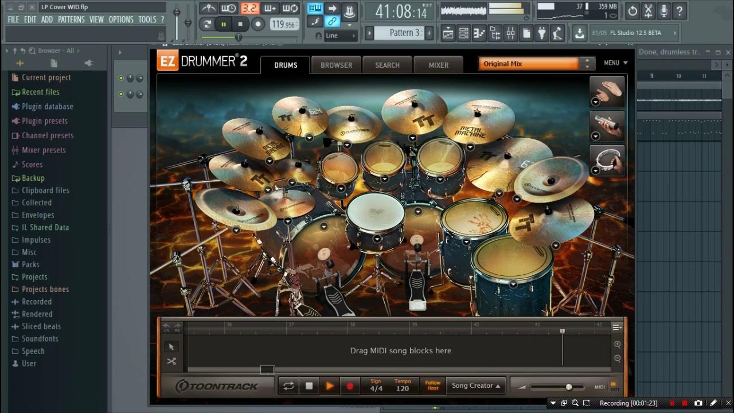Click the screen recorder magnifier icon

(575, 403)
